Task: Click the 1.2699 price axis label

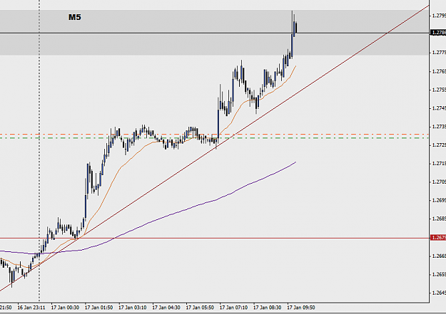Action: (x=439, y=201)
